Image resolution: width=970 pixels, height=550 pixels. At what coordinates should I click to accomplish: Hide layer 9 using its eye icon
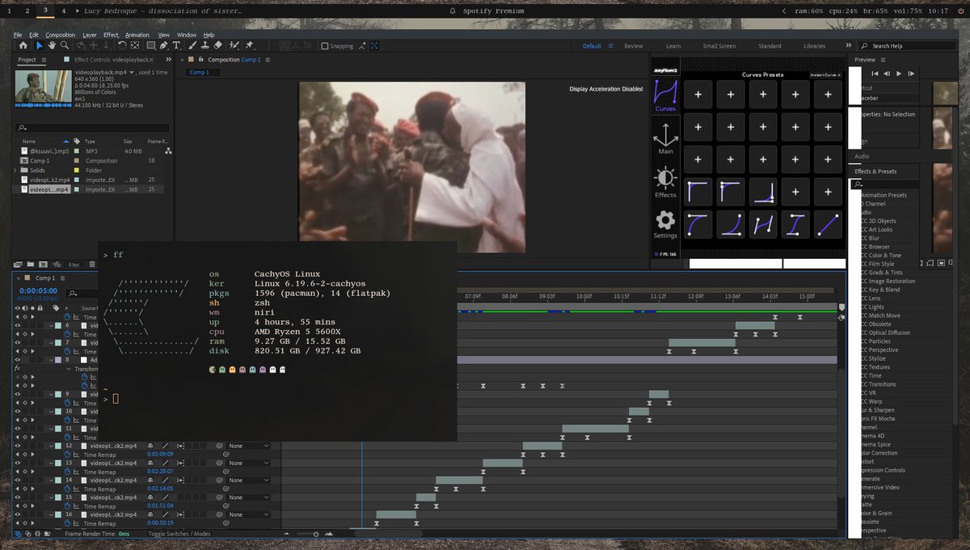(x=18, y=394)
